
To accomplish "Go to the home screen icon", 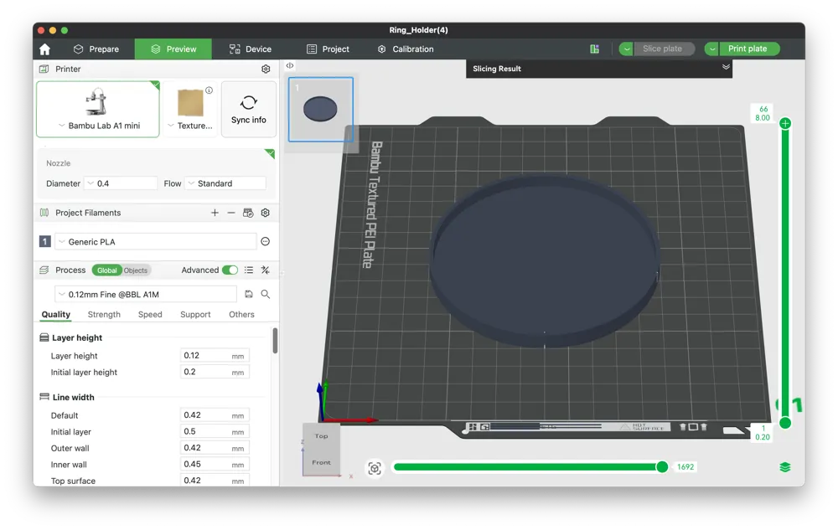I will [x=45, y=49].
